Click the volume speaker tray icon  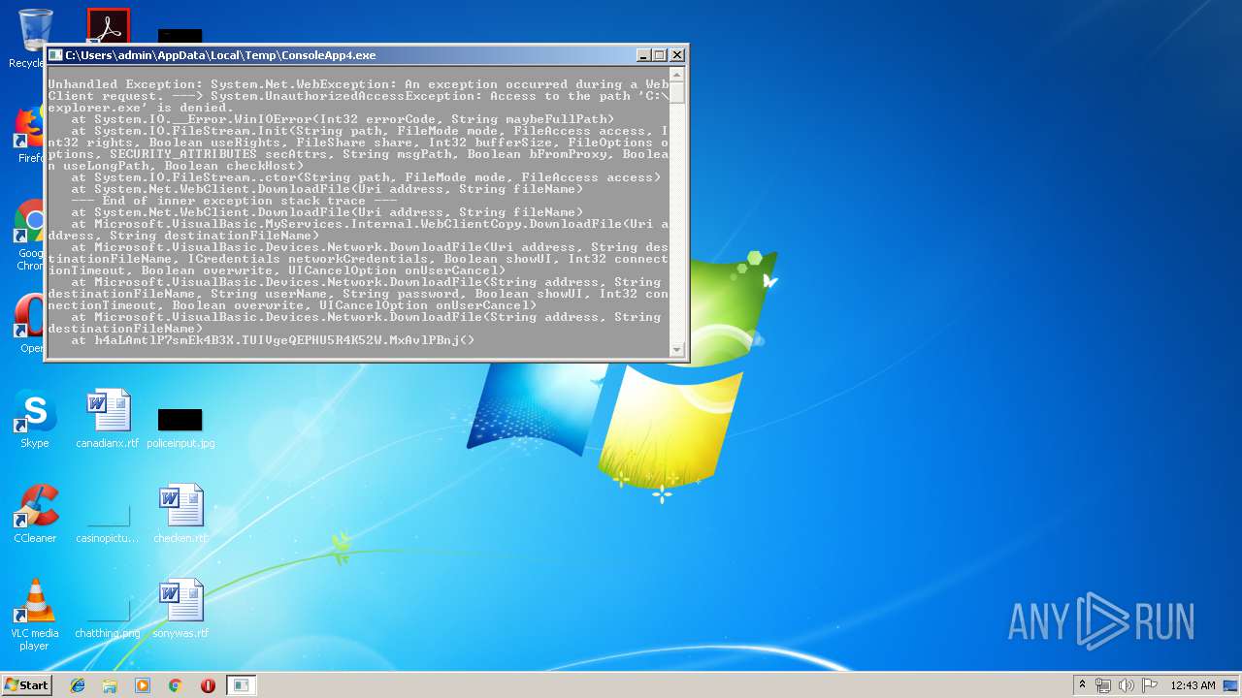[1127, 685]
